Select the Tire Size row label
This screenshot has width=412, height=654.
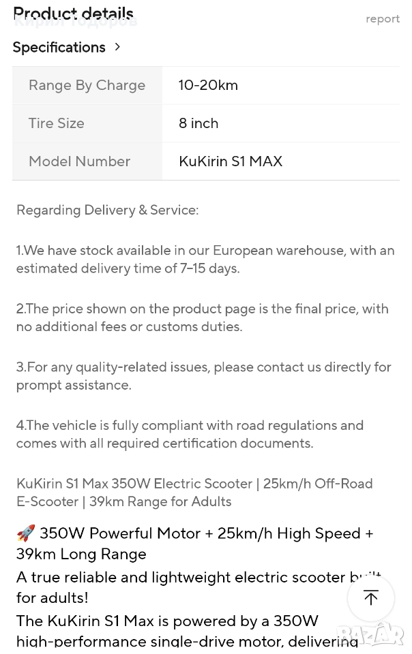pos(57,123)
